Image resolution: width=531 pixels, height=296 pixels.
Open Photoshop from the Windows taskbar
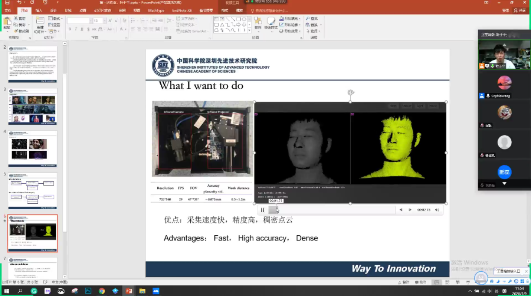coord(88,291)
